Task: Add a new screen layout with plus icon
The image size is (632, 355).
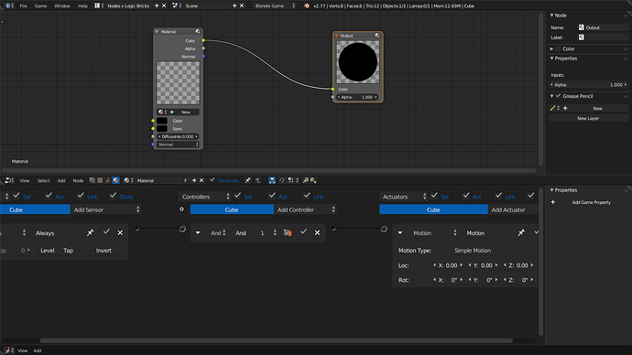Action: pos(157,5)
